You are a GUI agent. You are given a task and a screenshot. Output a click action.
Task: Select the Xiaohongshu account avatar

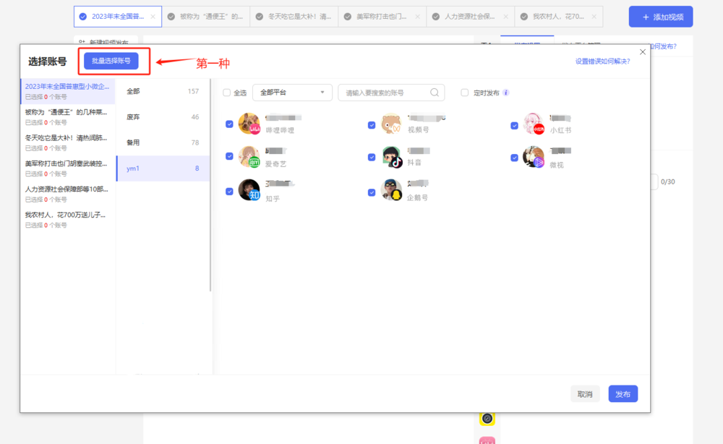534,124
